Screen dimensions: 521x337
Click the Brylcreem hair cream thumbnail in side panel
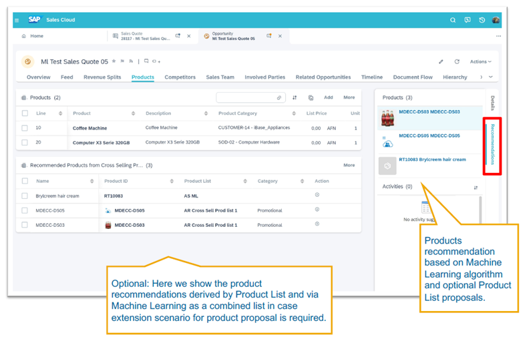(x=387, y=165)
